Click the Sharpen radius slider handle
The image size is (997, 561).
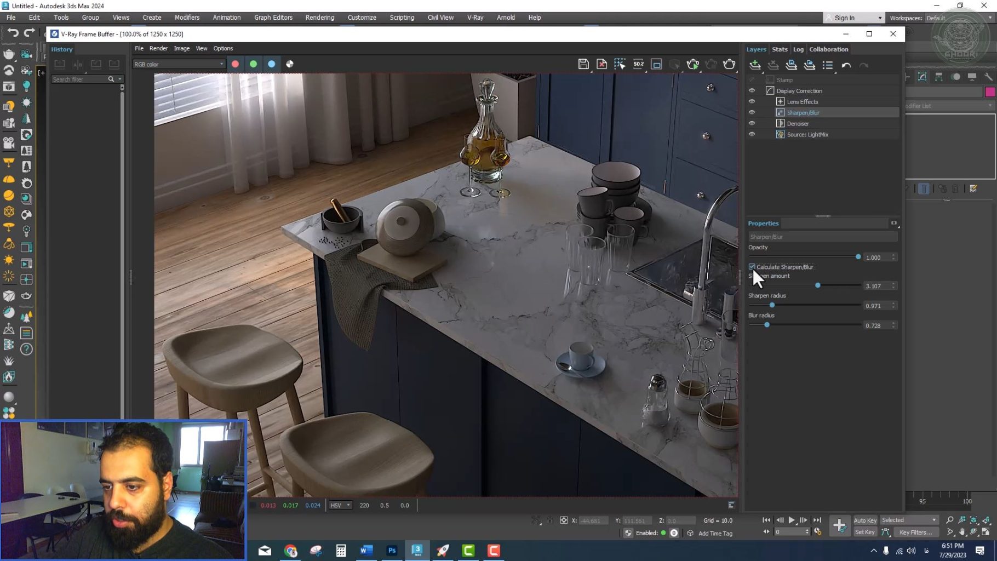tap(772, 305)
